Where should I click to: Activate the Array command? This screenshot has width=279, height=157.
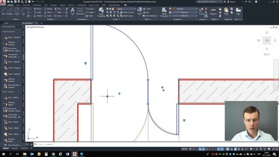click(58, 16)
